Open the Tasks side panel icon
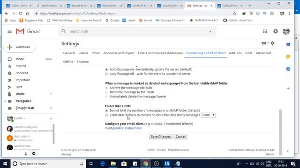The width and height of the screenshot is (300, 168). (288, 69)
